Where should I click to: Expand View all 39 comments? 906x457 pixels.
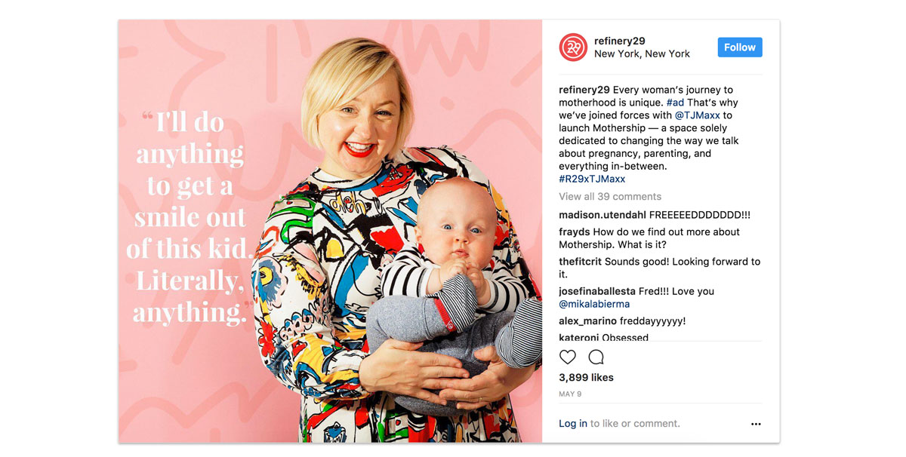[x=610, y=196]
